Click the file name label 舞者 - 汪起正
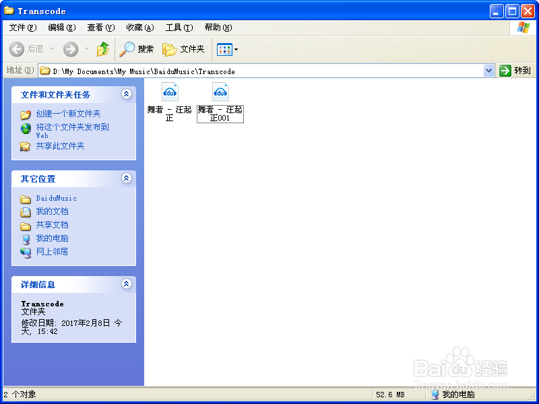This screenshot has width=539, height=404. point(170,114)
